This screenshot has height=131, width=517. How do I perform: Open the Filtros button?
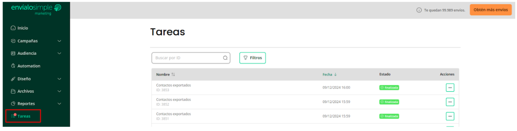click(x=252, y=58)
